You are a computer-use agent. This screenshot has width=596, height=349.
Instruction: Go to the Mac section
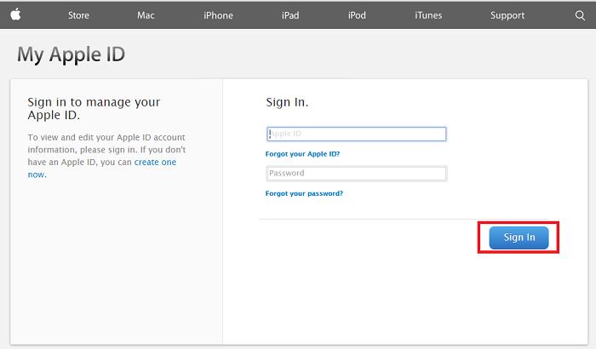coord(146,15)
